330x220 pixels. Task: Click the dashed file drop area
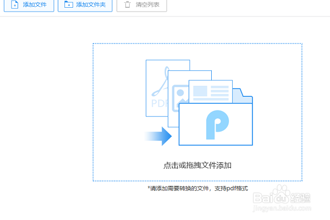197,112
